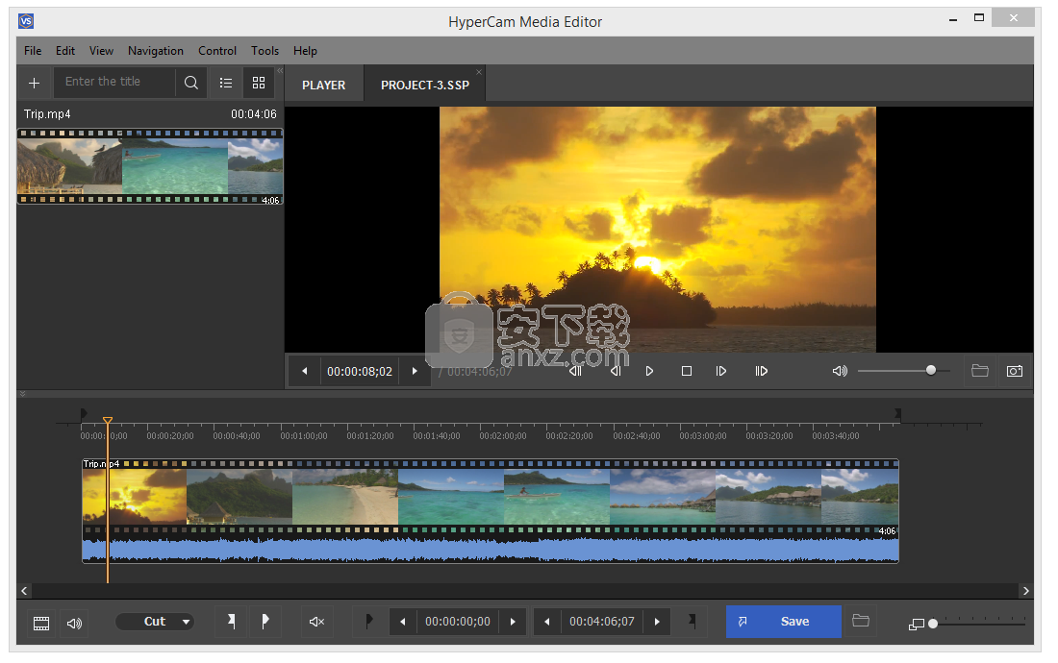Decrease selection start time 00:00:00;00
Screen dimensions: 1058x663
pyautogui.click(x=403, y=622)
